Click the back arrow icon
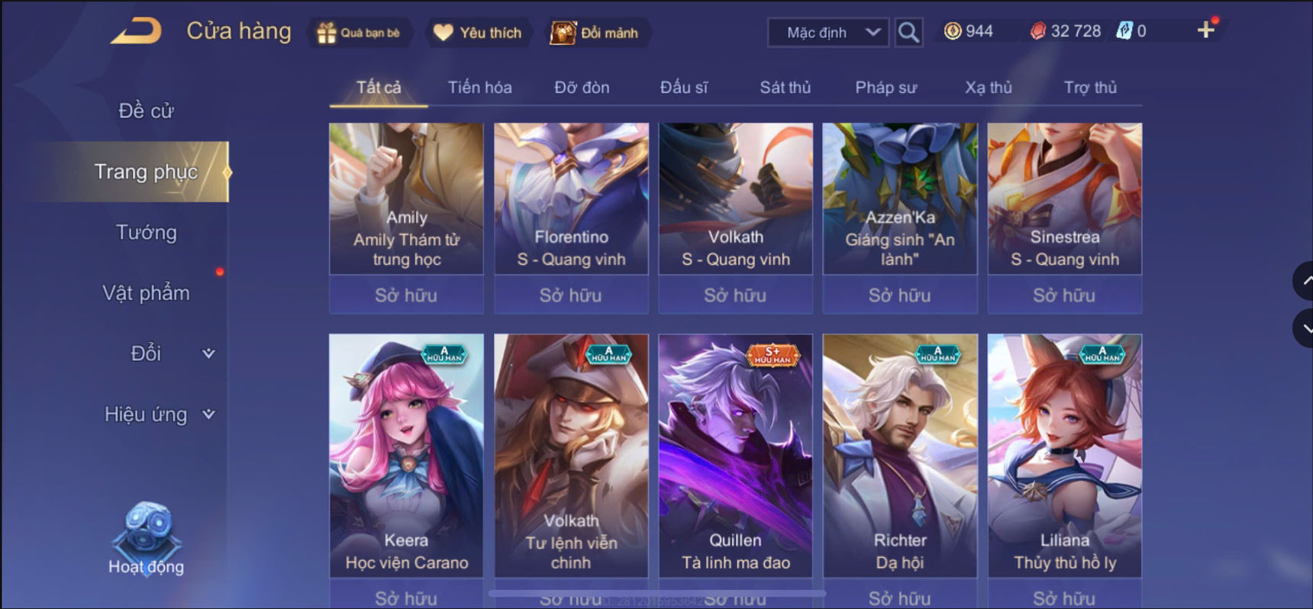Screen dimensions: 1313x609 pyautogui.click(x=136, y=31)
